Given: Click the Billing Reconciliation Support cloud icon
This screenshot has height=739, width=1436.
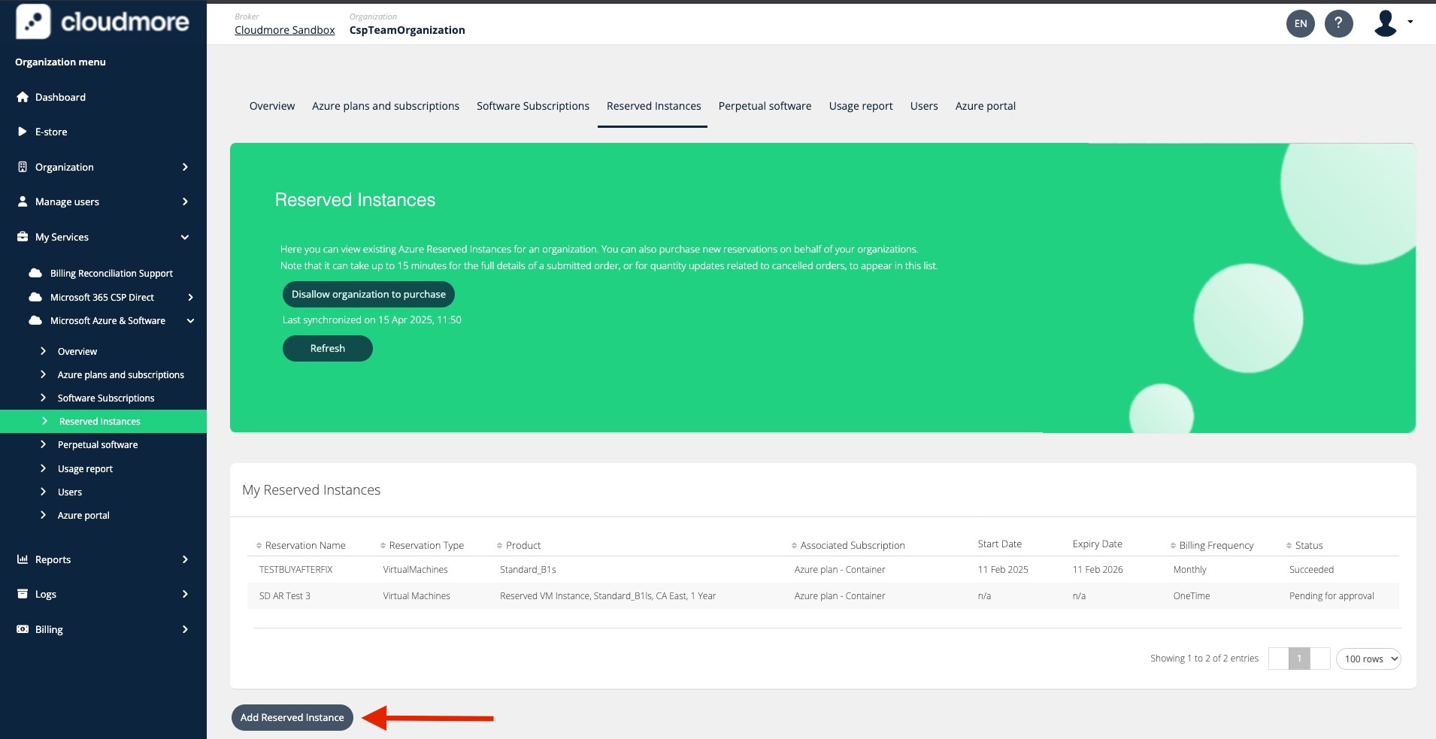Looking at the screenshot, I should (x=35, y=273).
